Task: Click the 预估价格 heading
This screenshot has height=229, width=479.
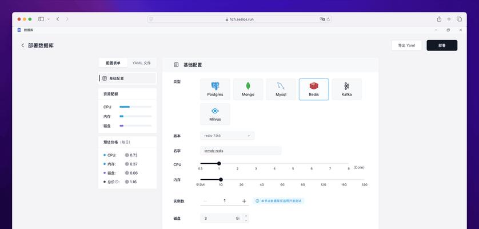Action: click(110, 142)
